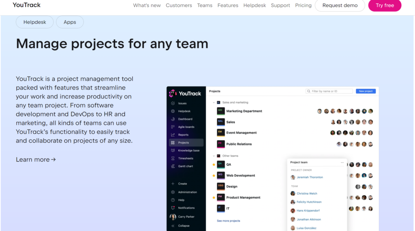
Task: Click the Create plus icon
Action: pos(173,184)
